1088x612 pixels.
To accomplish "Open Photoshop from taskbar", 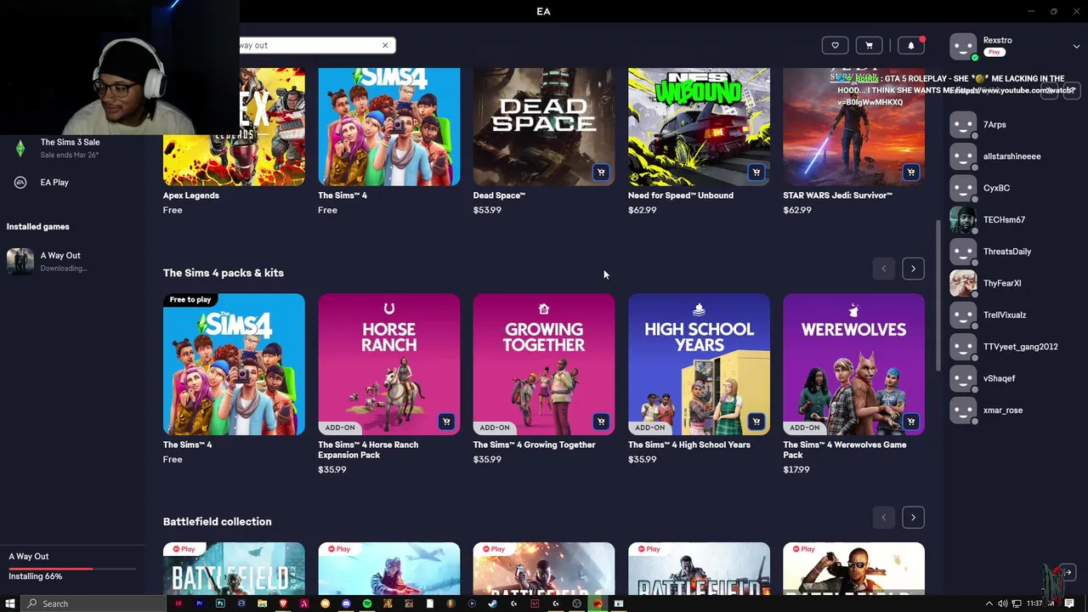I will pyautogui.click(x=220, y=603).
